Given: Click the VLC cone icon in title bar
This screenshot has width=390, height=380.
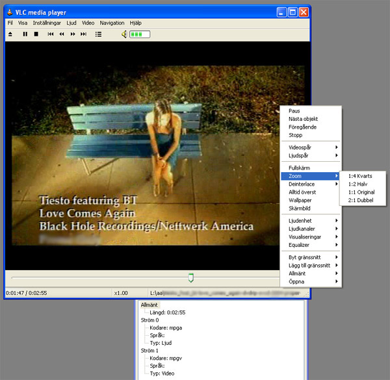Looking at the screenshot, I should tap(10, 12).
